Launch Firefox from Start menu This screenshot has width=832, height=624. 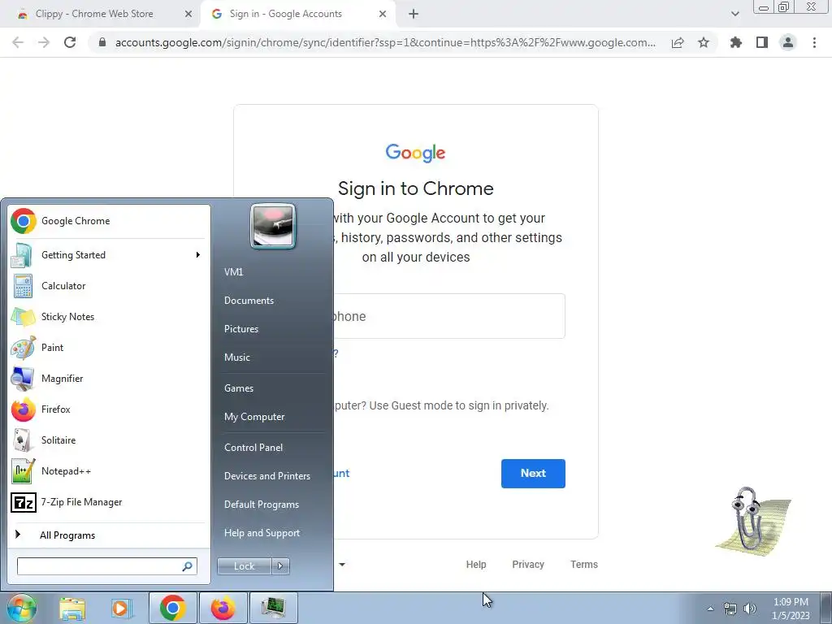pos(109,409)
